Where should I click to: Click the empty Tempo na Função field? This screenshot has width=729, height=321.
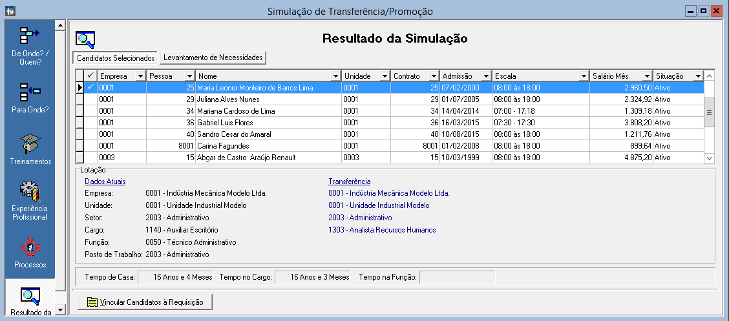pyautogui.click(x=458, y=277)
